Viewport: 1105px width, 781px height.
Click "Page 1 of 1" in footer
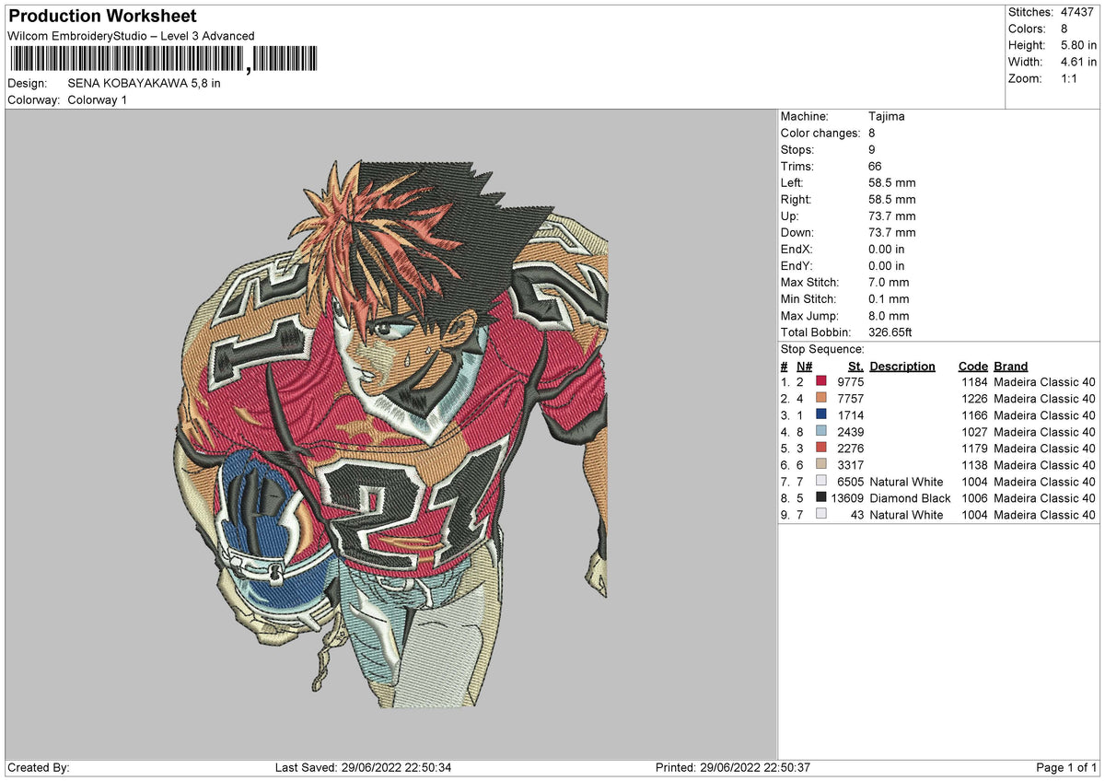click(x=1066, y=768)
